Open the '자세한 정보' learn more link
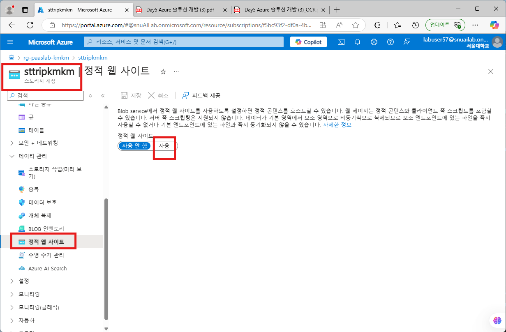506x332 pixels. [x=337, y=125]
